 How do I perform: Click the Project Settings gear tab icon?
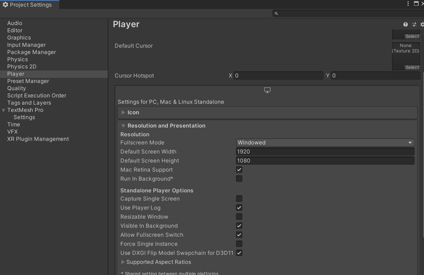pyautogui.click(x=5, y=5)
